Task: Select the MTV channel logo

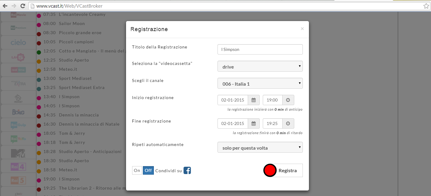Action: (18, 153)
